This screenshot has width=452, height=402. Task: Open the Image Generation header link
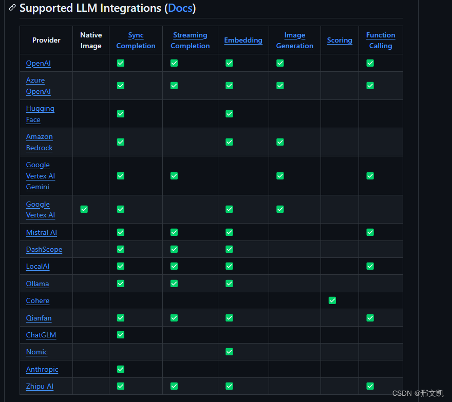click(x=295, y=41)
